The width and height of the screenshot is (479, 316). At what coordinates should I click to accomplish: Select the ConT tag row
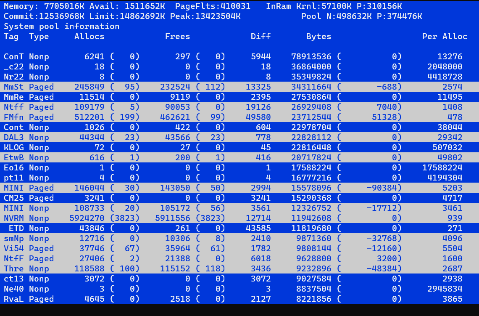click(x=239, y=56)
